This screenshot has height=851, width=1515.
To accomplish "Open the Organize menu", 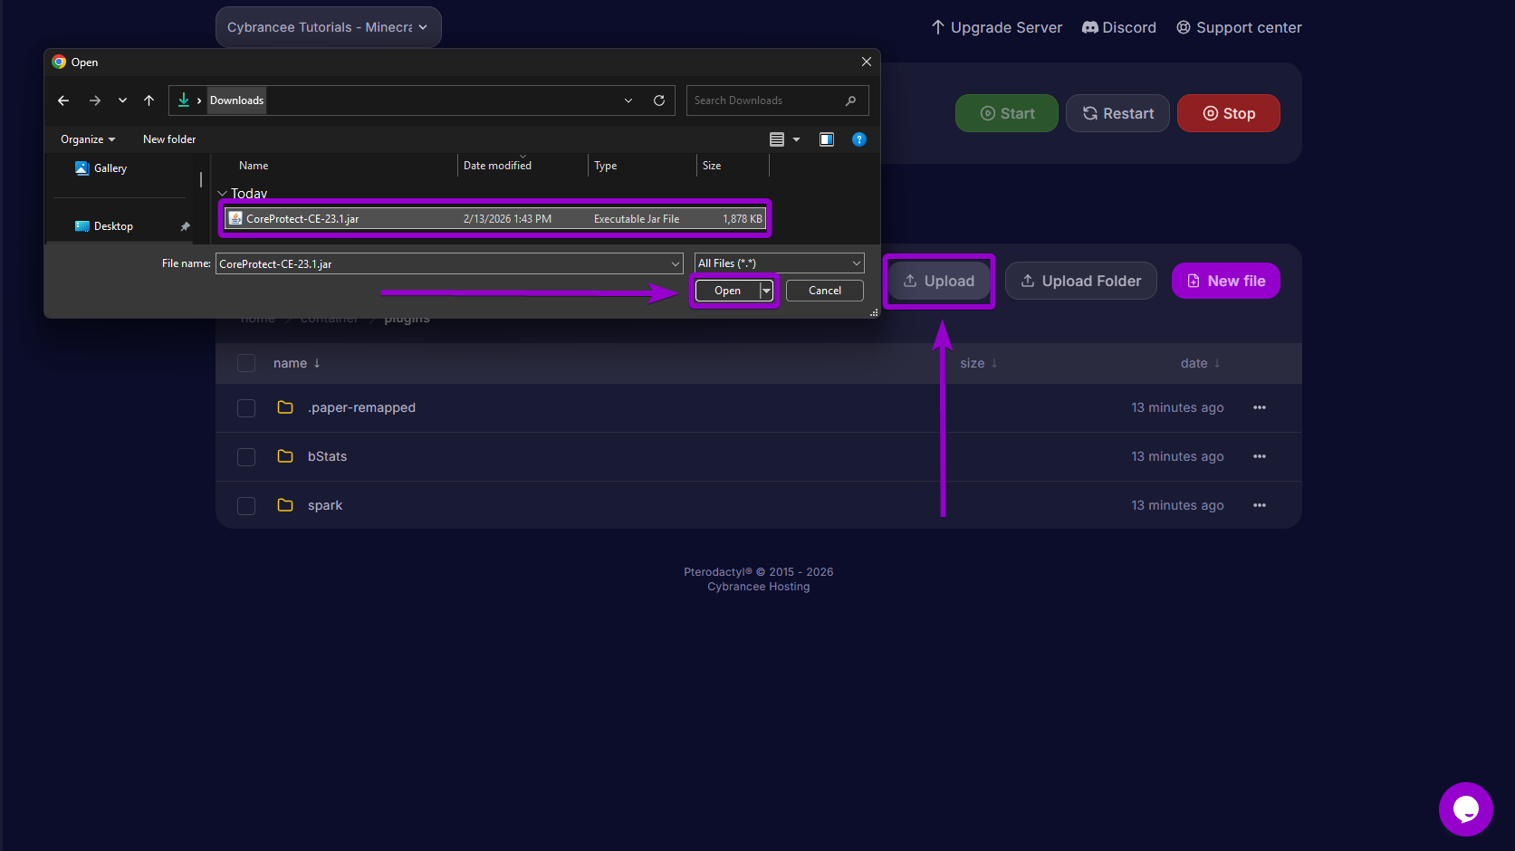I will click(88, 139).
